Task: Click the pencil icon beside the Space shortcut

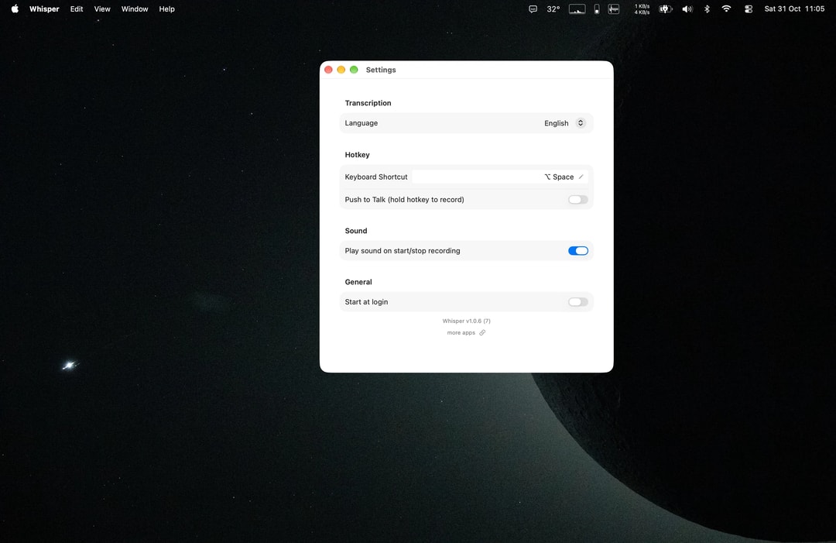Action: pos(581,177)
